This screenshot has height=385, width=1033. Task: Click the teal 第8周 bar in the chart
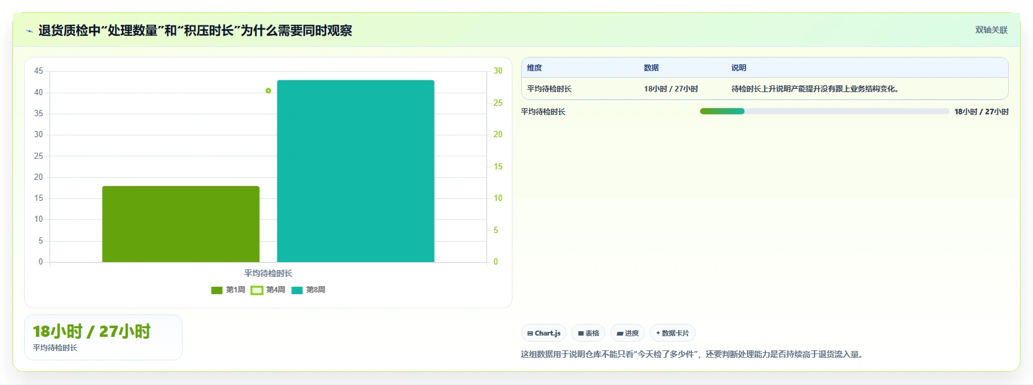point(355,171)
